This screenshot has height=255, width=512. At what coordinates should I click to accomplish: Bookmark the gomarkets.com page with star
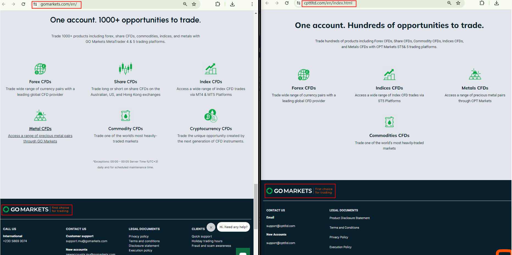click(x=194, y=4)
